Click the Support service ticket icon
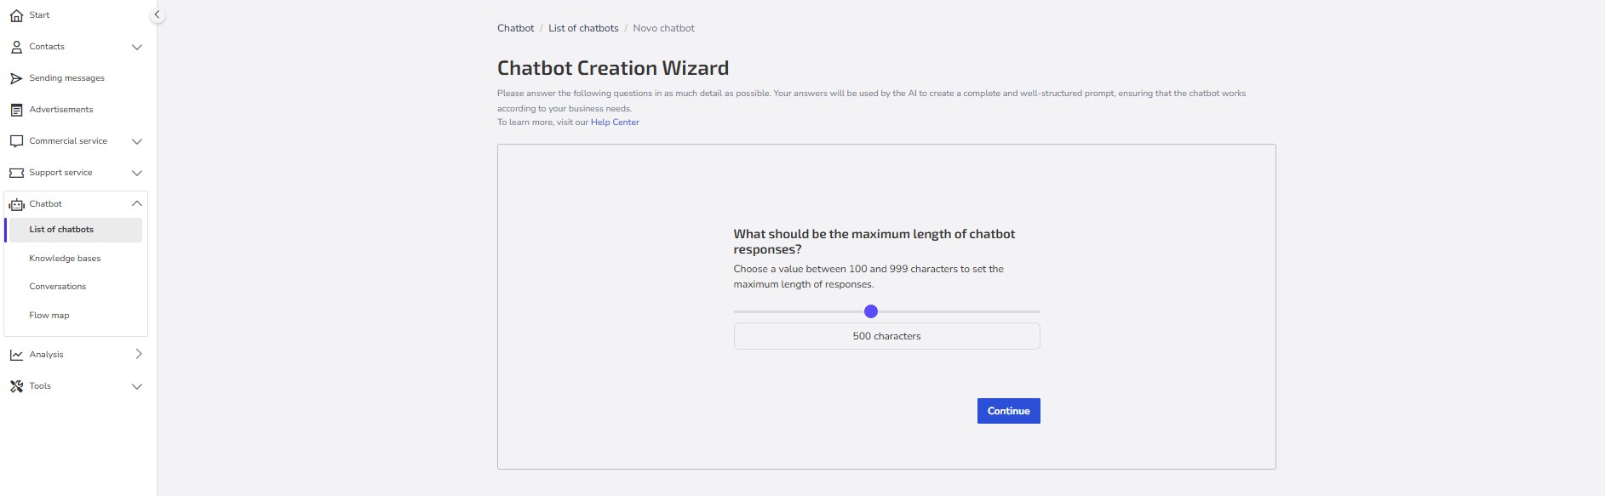This screenshot has height=496, width=1605. (16, 173)
